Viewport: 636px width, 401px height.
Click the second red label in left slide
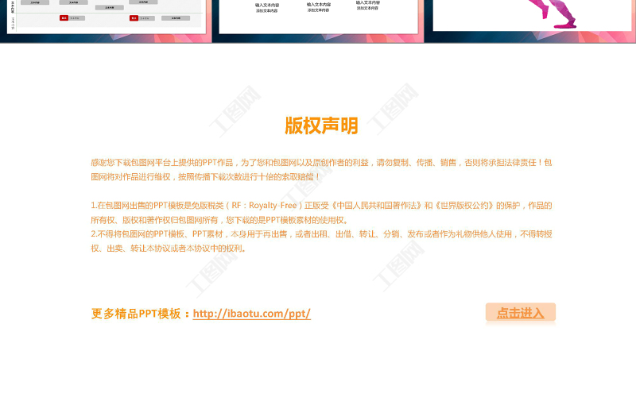click(134, 17)
